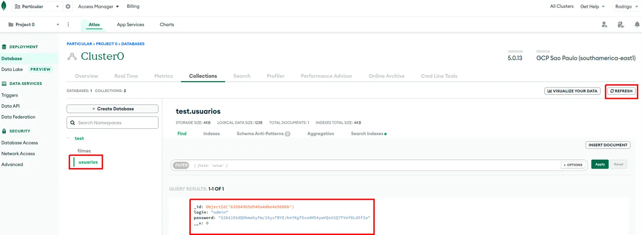Expand the Access Manager menu

(x=99, y=6)
